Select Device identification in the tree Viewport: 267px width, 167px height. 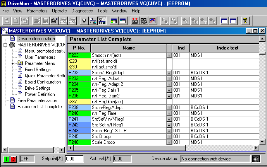click(36, 39)
